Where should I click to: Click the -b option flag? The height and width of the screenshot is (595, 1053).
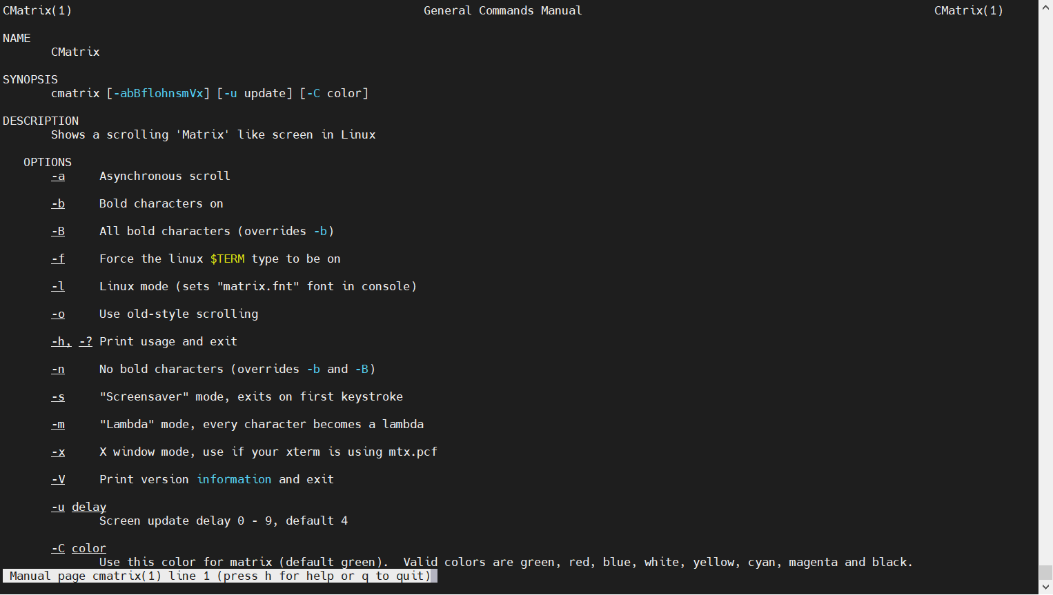point(58,203)
